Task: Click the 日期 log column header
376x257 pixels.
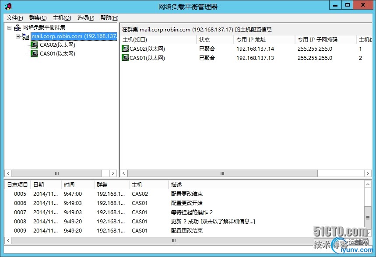Action: click(46, 185)
